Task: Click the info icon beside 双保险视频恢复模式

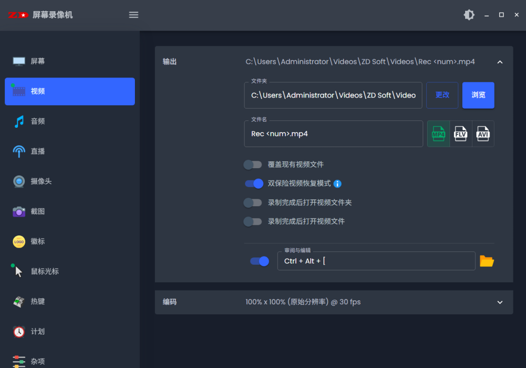Action: [337, 184]
